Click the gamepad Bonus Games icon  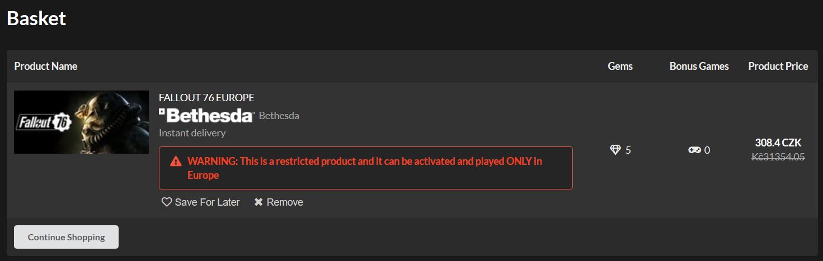(x=694, y=150)
